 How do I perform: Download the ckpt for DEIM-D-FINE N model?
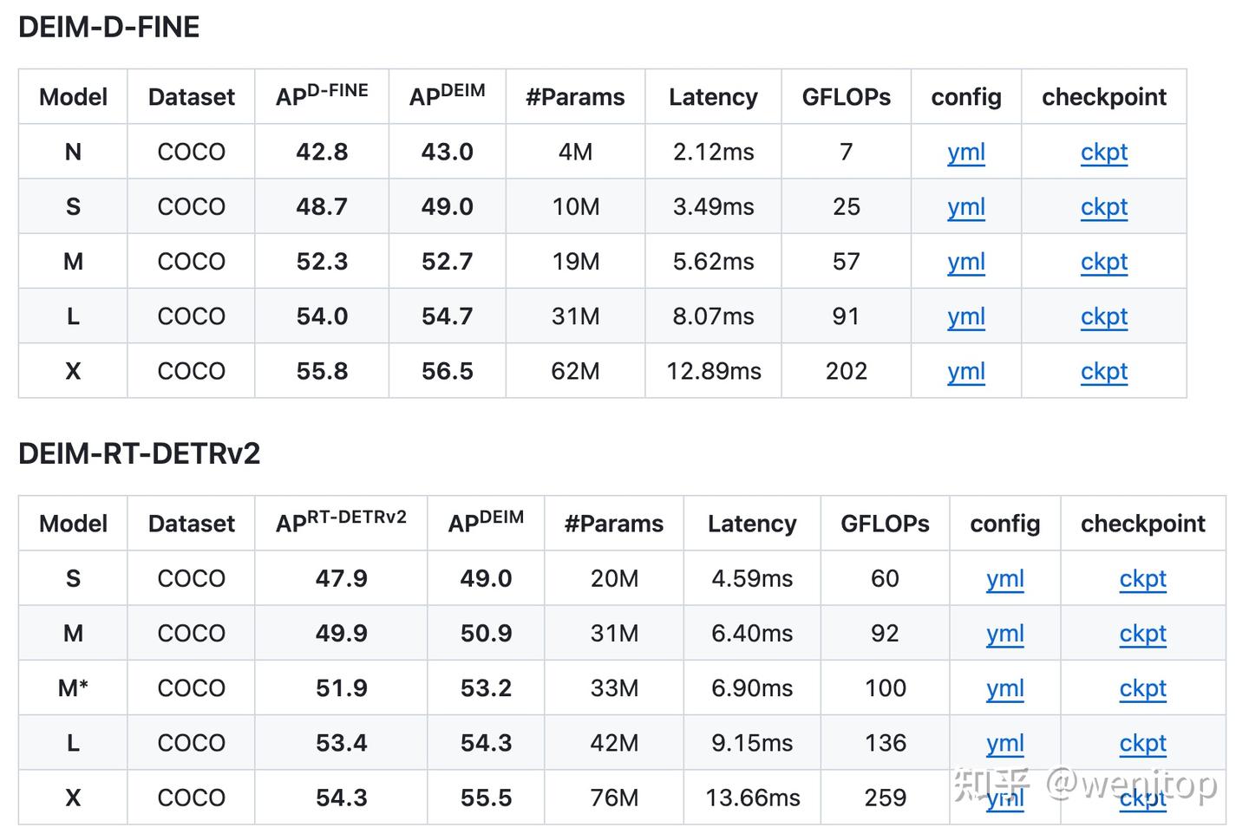(x=1104, y=153)
